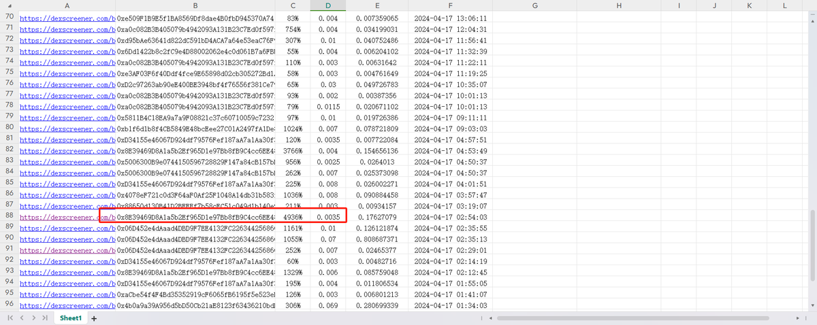
Task: Select column L header
Action: click(784, 5)
